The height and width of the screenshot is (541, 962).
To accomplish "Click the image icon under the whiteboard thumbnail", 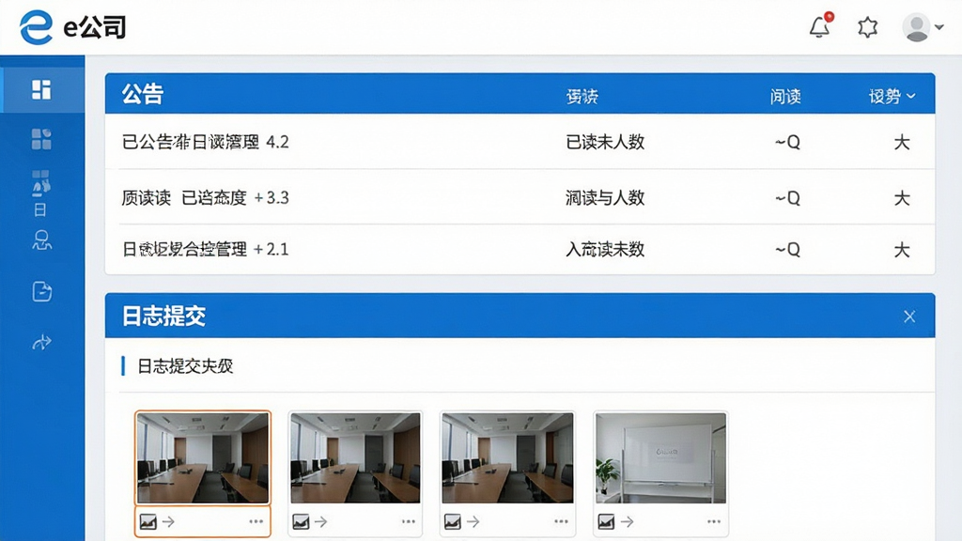I will click(x=606, y=522).
